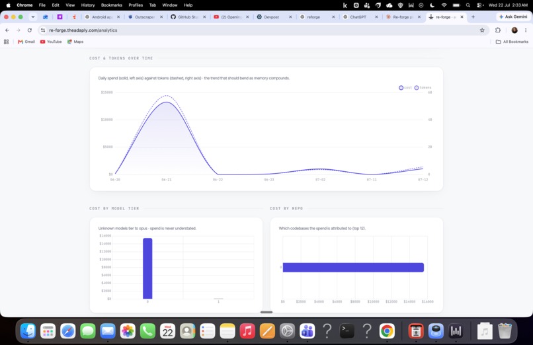The width and height of the screenshot is (533, 345).
Task: Open Launchpad from the Dock
Action: (48, 330)
